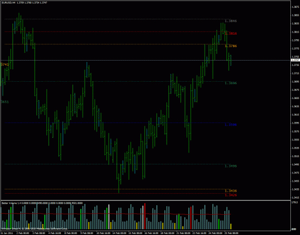300x235 pixels.
Task: Click the 4 Feb 16:00 time label
Action: coord(55,233)
